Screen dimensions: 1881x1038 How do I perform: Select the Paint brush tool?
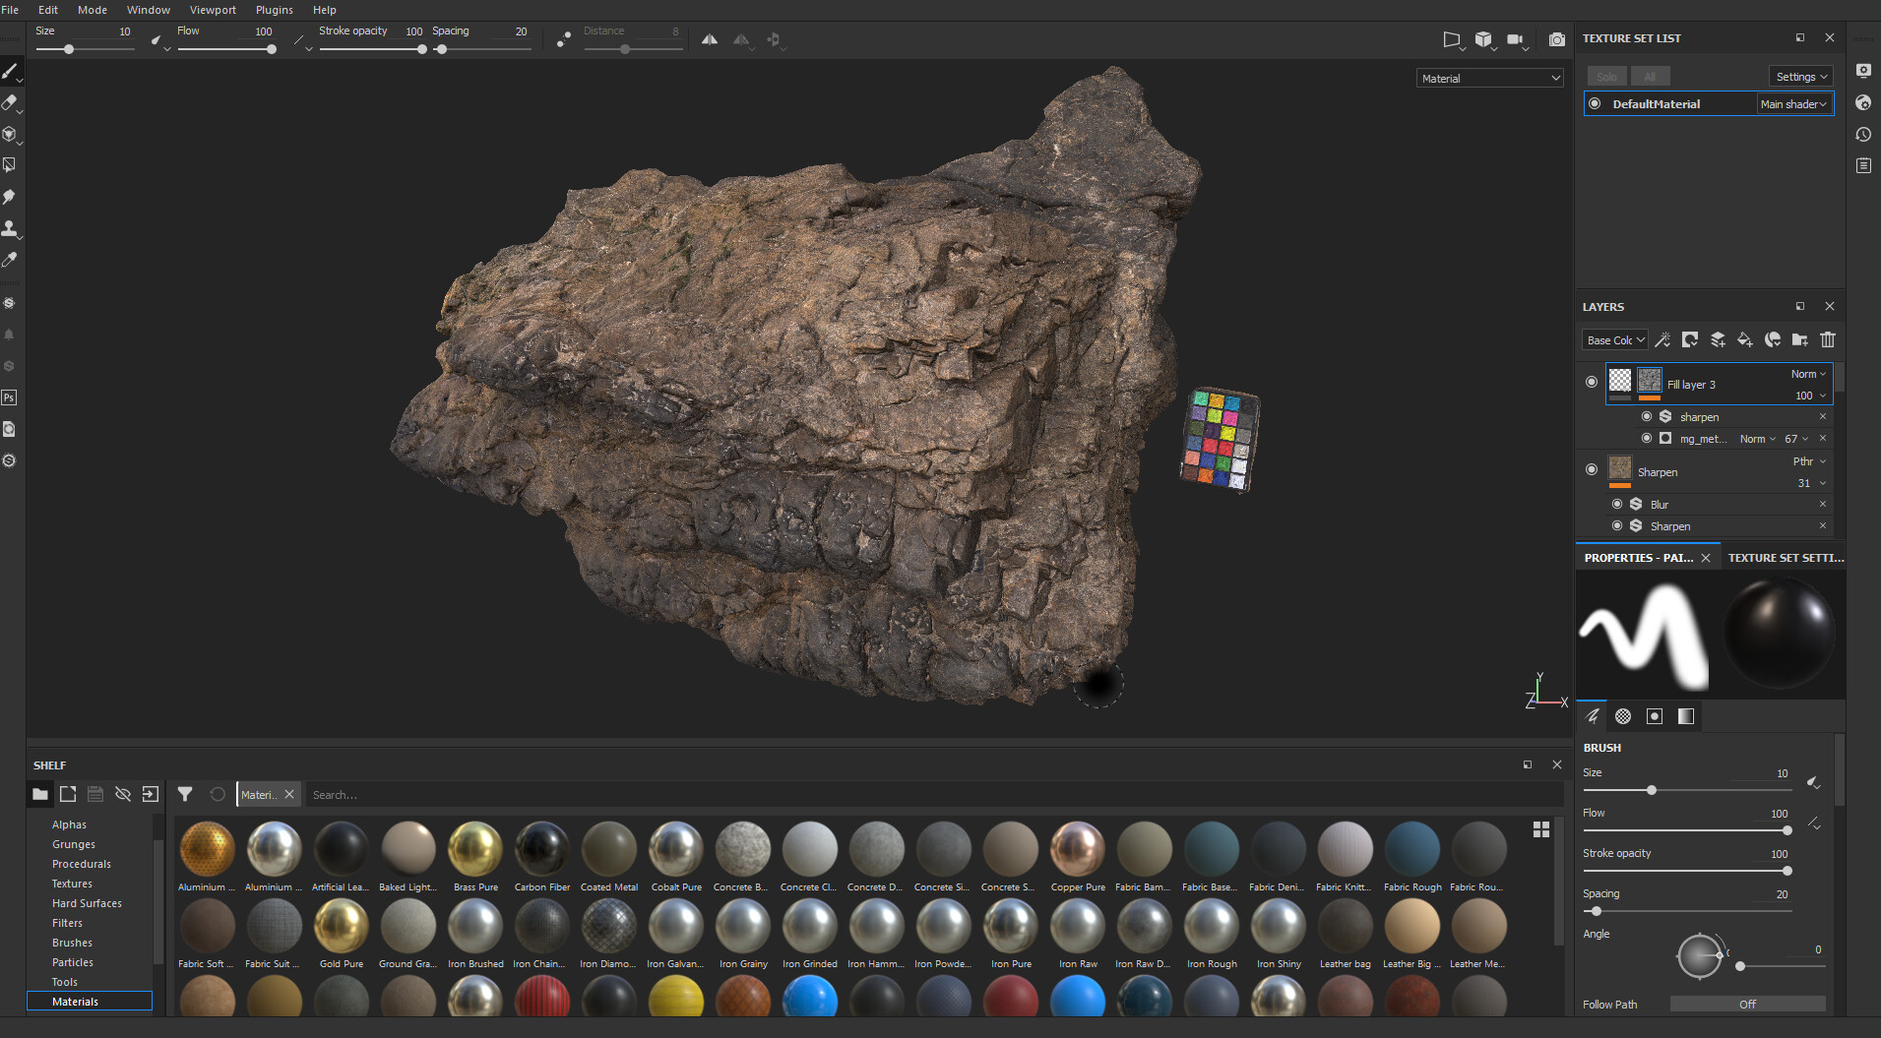(10, 71)
